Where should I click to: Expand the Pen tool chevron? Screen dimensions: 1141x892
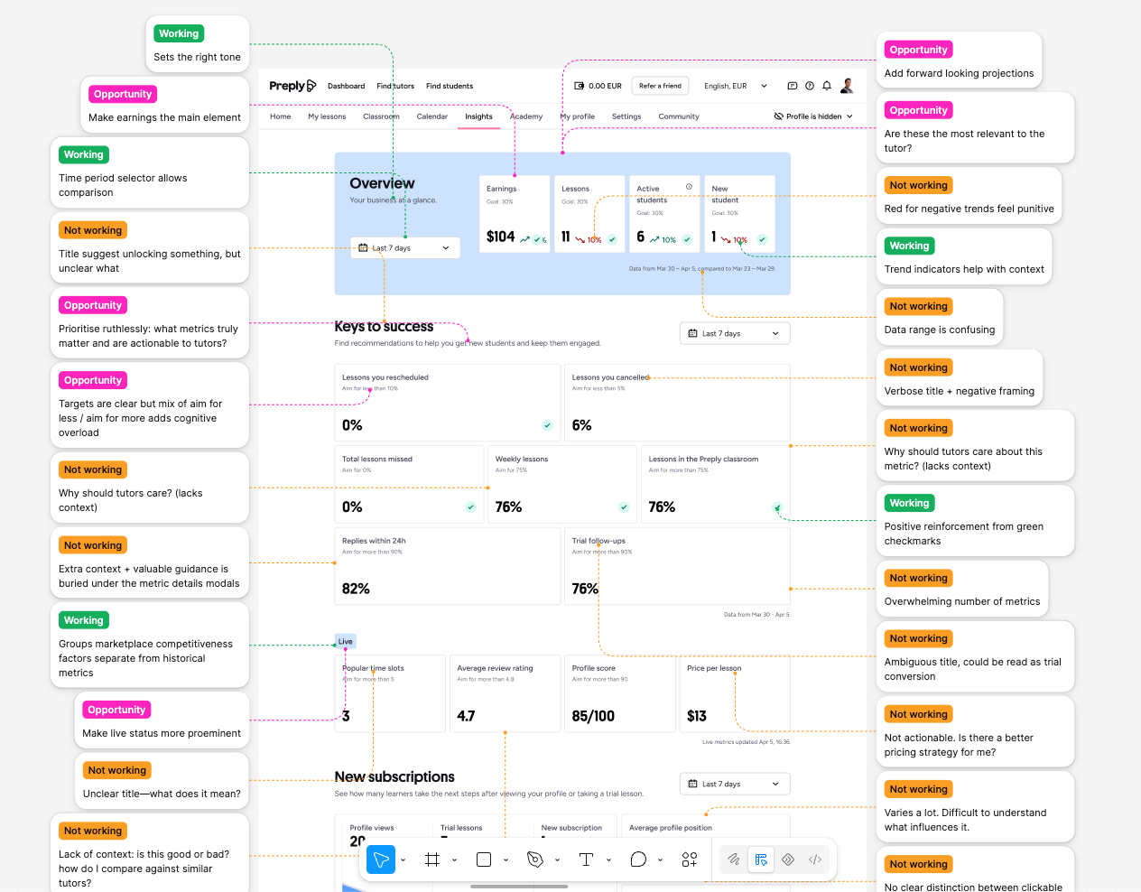click(x=557, y=860)
